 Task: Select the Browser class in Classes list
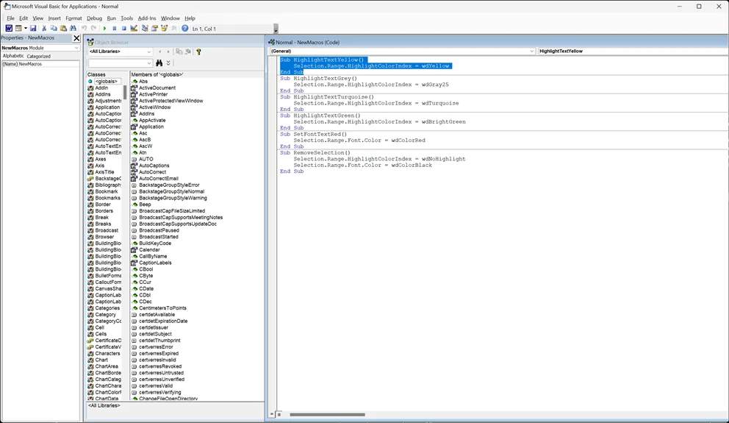point(104,237)
